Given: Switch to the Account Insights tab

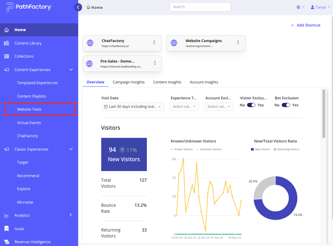Looking at the screenshot, I should pyautogui.click(x=204, y=82).
